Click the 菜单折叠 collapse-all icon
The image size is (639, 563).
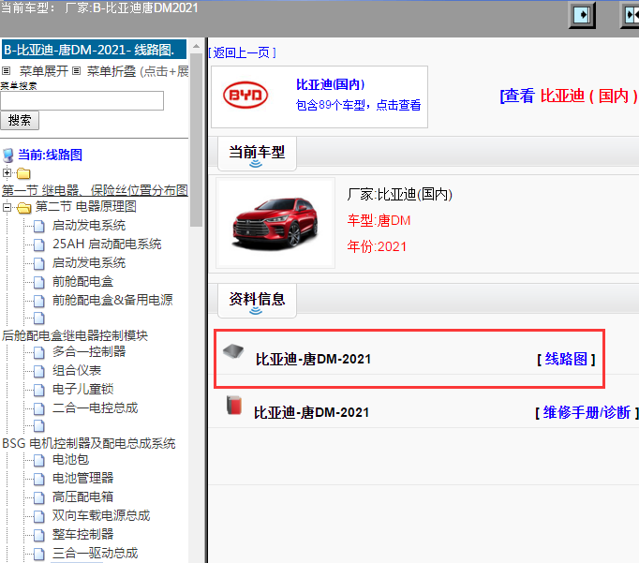[76, 71]
